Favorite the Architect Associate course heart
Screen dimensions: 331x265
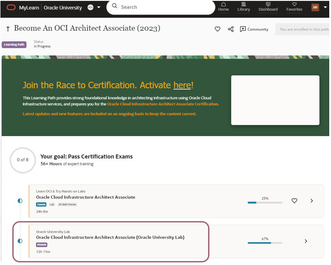coord(295,201)
